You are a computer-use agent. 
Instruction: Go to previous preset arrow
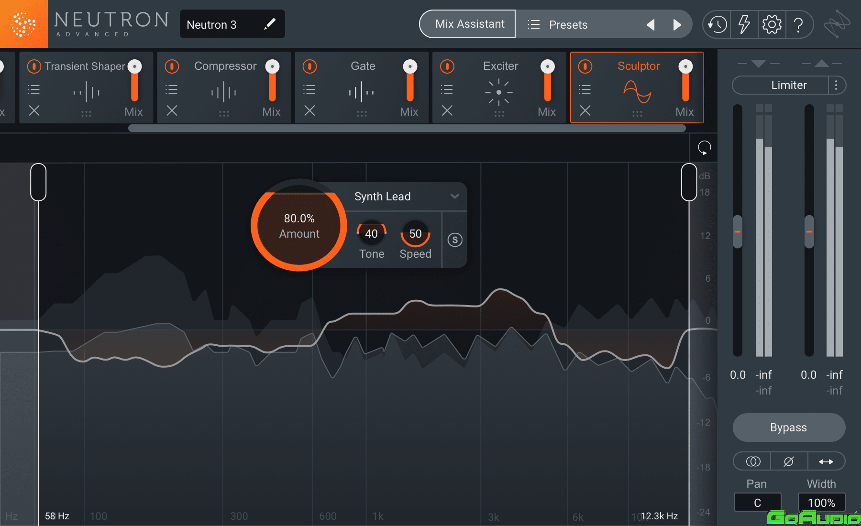click(x=651, y=24)
